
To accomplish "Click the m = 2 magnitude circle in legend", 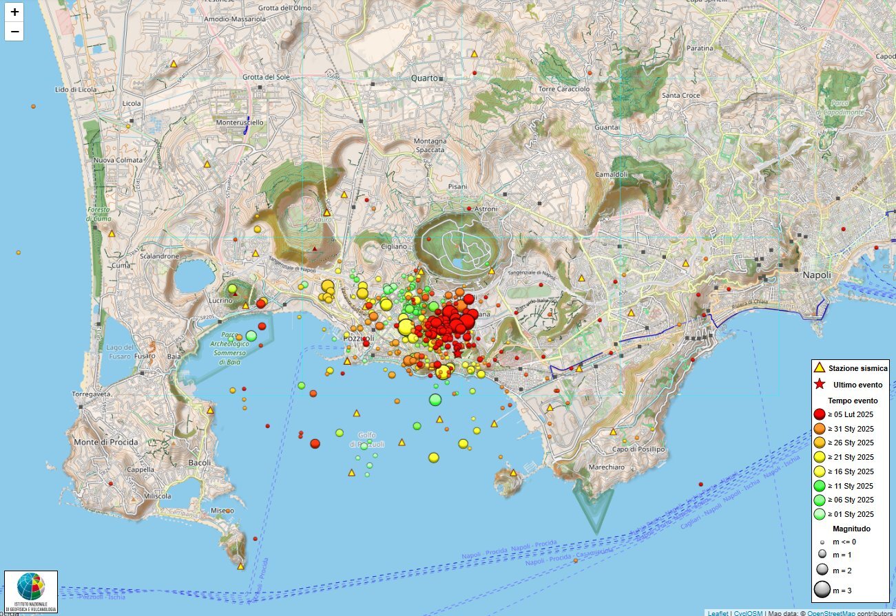I will click(x=822, y=570).
